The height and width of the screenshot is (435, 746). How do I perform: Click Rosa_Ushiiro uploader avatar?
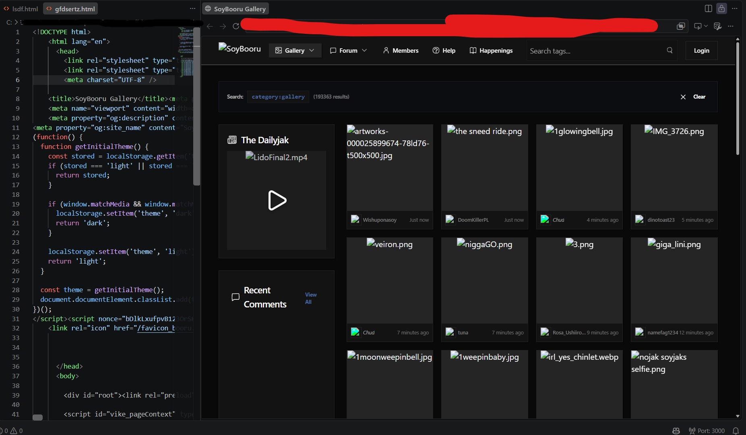pos(545,332)
